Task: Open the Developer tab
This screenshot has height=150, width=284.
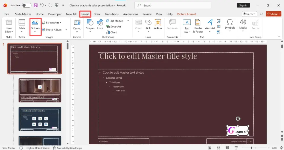Action: click(55, 14)
